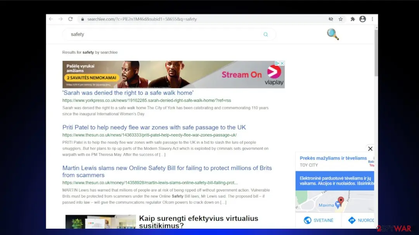This screenshot has height=235, width=419.
Task: Close the viaplay banner ad
Action: [x=282, y=63]
